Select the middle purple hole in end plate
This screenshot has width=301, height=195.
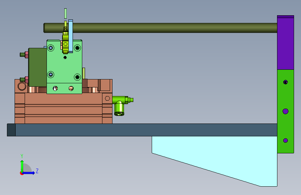pyautogui.click(x=285, y=111)
